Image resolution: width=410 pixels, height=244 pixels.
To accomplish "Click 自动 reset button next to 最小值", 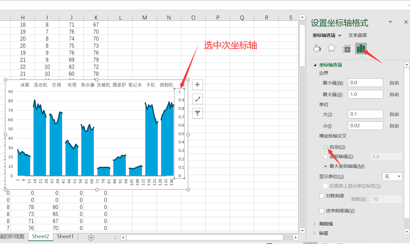I will point(394,83).
